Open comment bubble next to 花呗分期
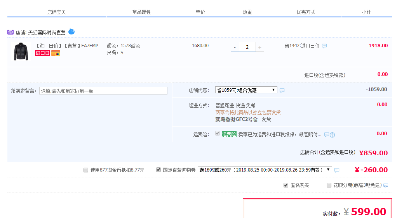 (386, 185)
